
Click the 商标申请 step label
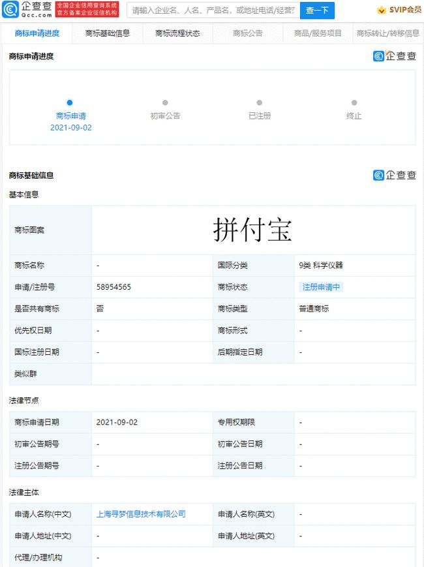pos(71,116)
